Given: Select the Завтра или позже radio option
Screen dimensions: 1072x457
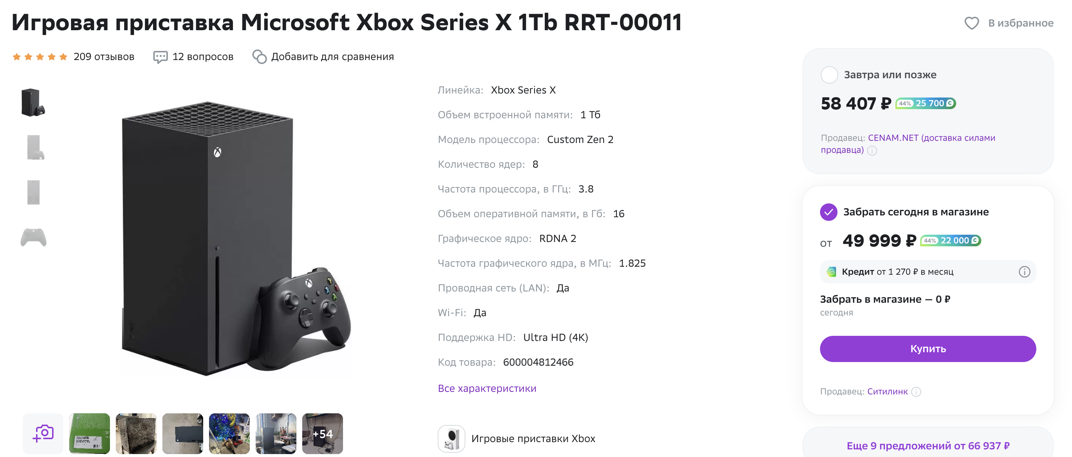Looking at the screenshot, I should pos(829,75).
